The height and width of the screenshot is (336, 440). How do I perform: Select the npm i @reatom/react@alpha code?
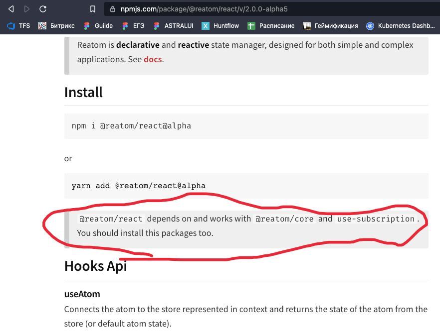click(x=131, y=126)
